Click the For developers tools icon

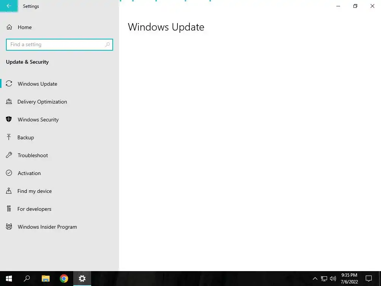(9, 209)
